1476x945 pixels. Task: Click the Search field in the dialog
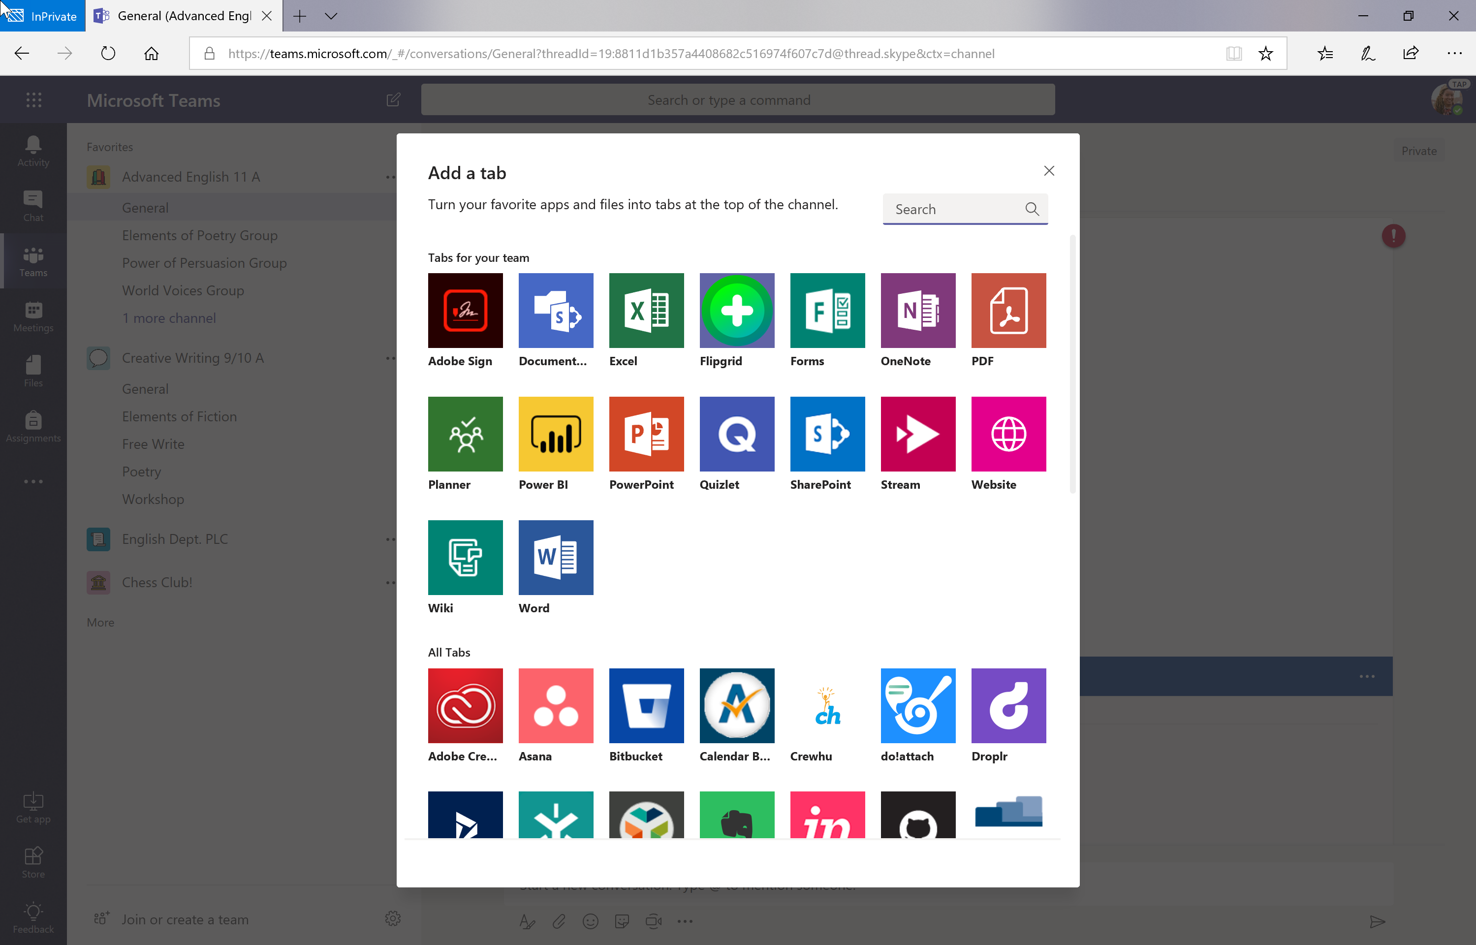pos(965,209)
